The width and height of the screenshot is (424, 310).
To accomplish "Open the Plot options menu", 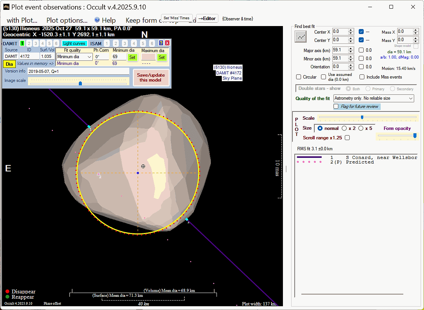I will 67,20.
